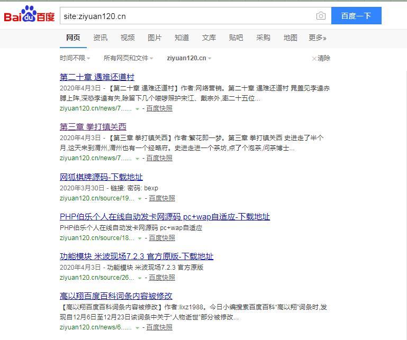Image resolution: width=407 pixels, height=340 pixels.
Task: Open result 第三章 拳打镇关西
Action: pyautogui.click(x=93, y=127)
